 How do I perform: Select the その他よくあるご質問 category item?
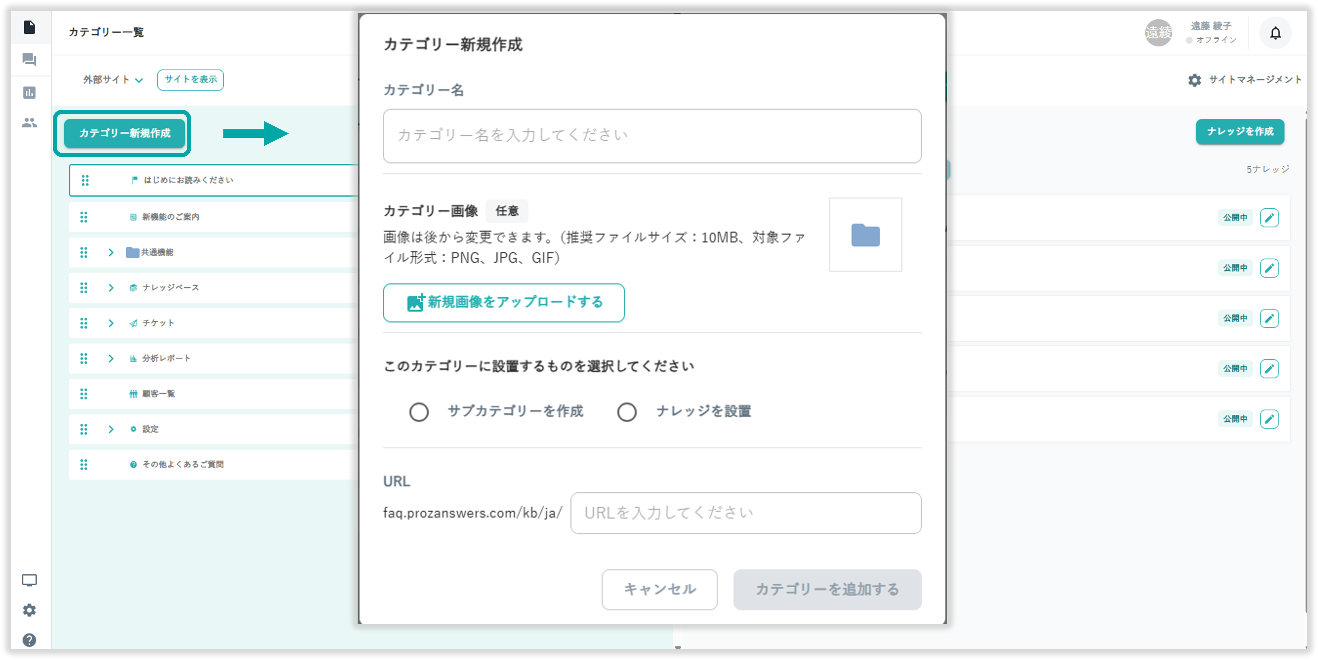pyautogui.click(x=183, y=464)
